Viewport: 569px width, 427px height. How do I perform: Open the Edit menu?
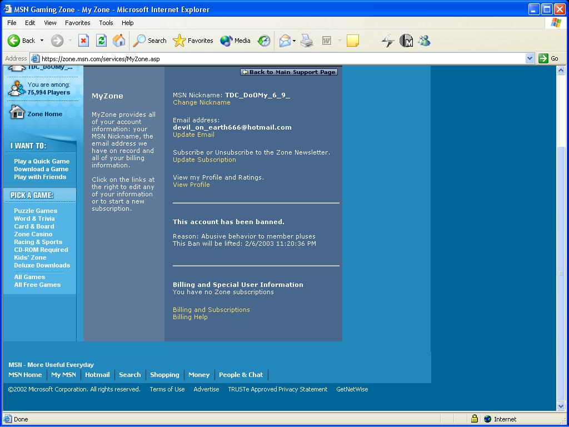coord(30,23)
